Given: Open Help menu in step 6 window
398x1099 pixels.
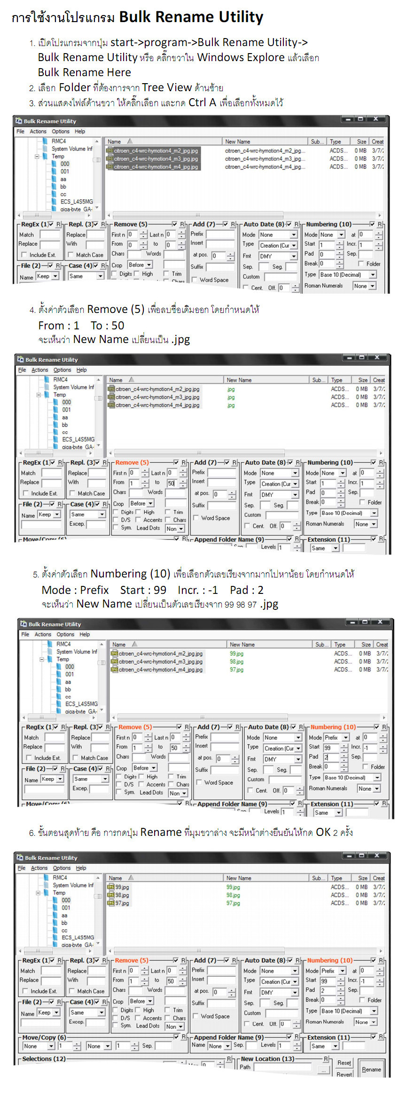Looking at the screenshot, I should (81, 868).
